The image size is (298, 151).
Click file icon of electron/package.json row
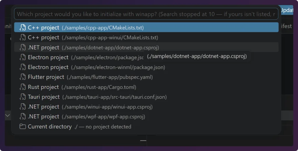click(23, 57)
